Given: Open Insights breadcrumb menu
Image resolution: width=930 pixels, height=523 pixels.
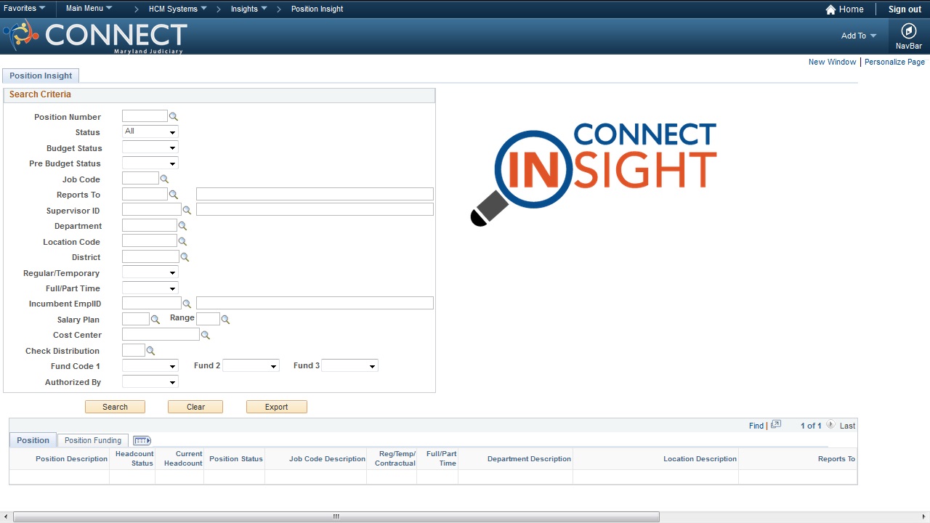Looking at the screenshot, I should pos(249,9).
